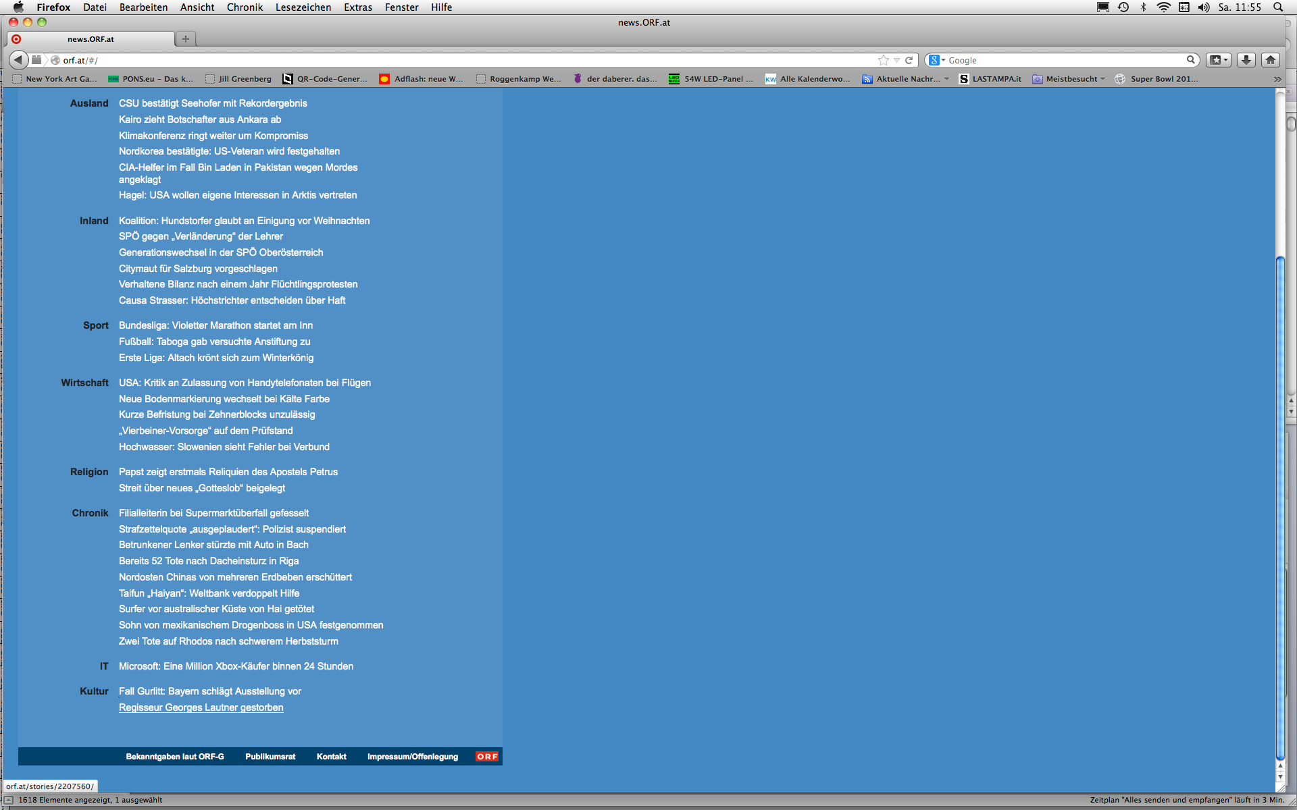Open the Chronik section heading on page

(x=90, y=513)
